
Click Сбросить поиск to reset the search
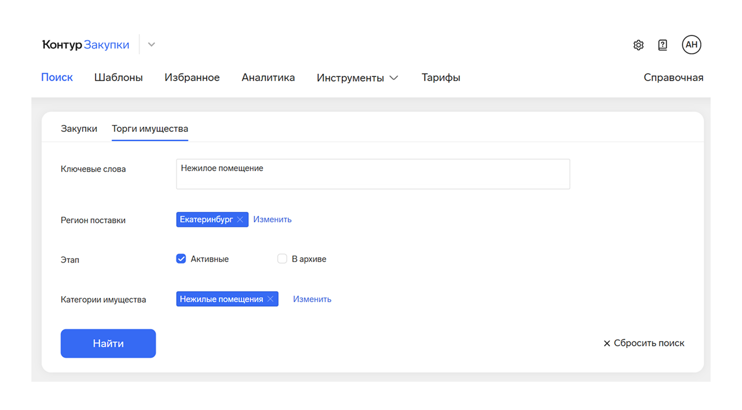(644, 344)
